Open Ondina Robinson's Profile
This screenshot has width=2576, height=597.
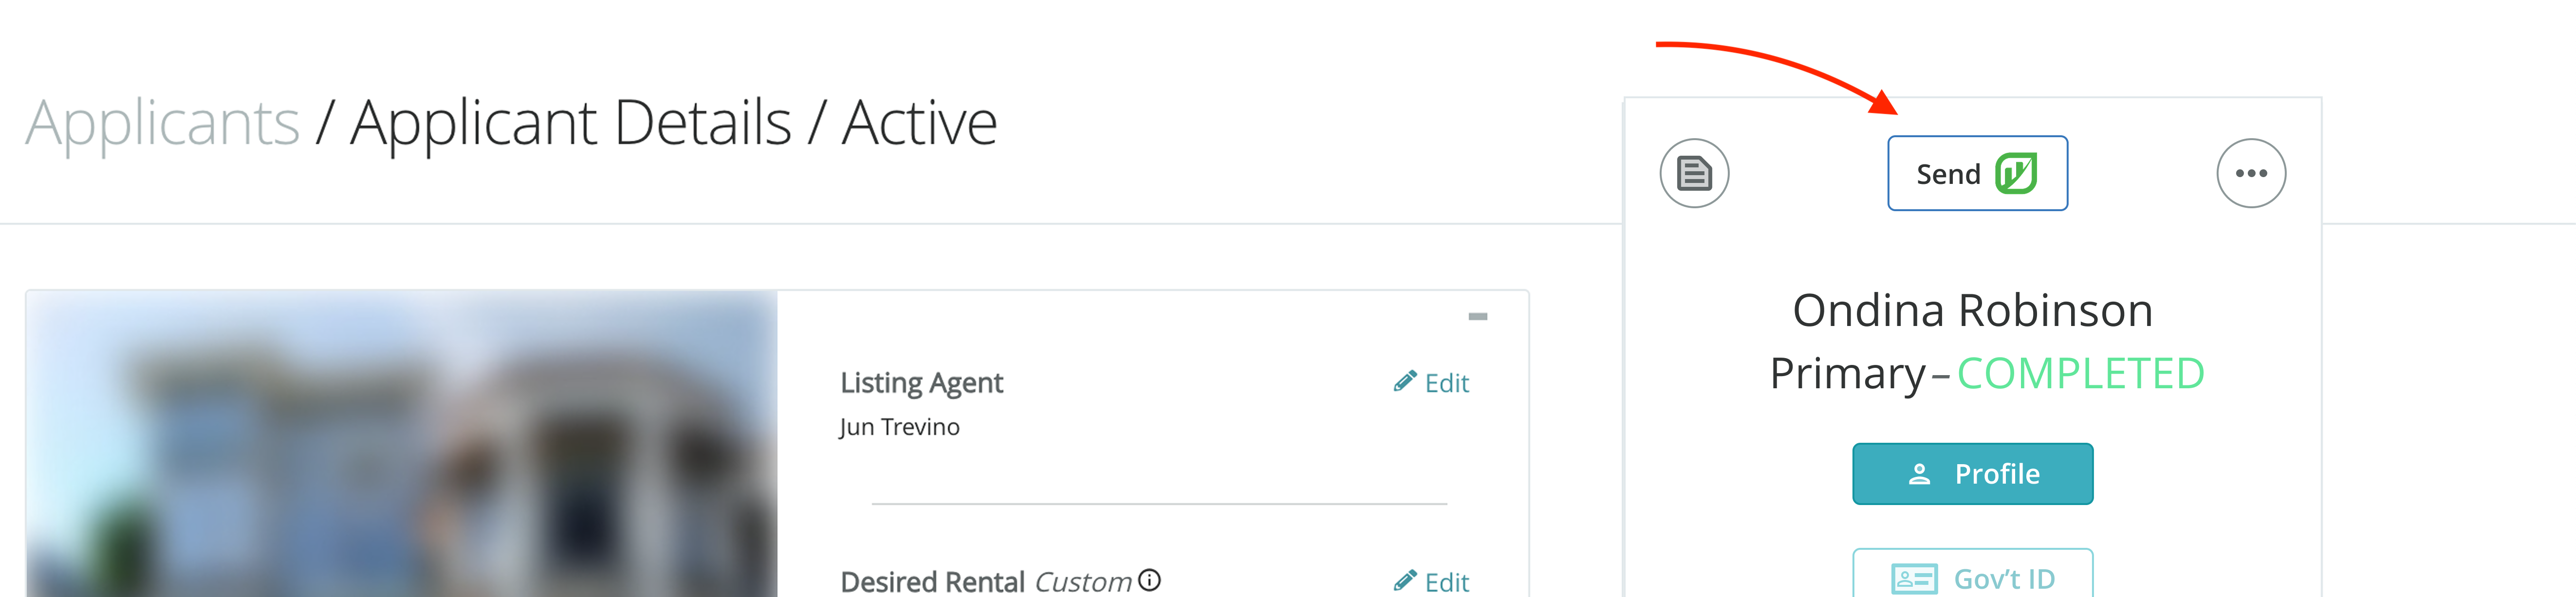point(1972,473)
